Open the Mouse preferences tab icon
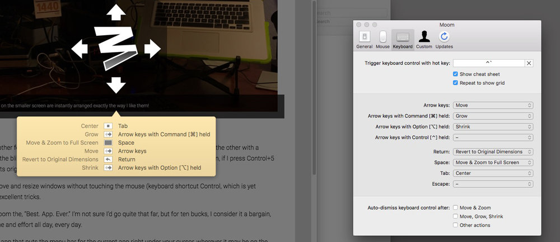The height and width of the screenshot is (242, 560). [x=382, y=36]
